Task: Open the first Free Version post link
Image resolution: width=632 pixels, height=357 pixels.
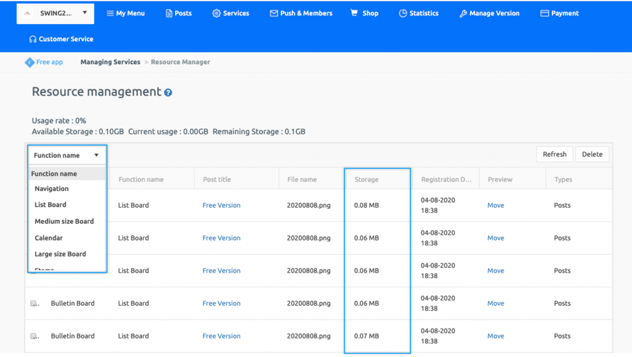Action: [x=221, y=205]
